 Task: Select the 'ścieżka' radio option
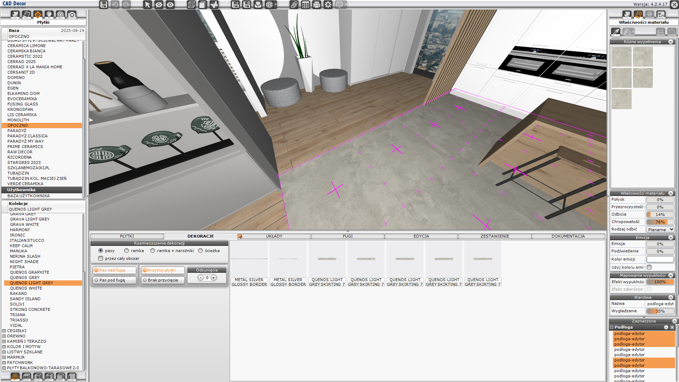201,251
